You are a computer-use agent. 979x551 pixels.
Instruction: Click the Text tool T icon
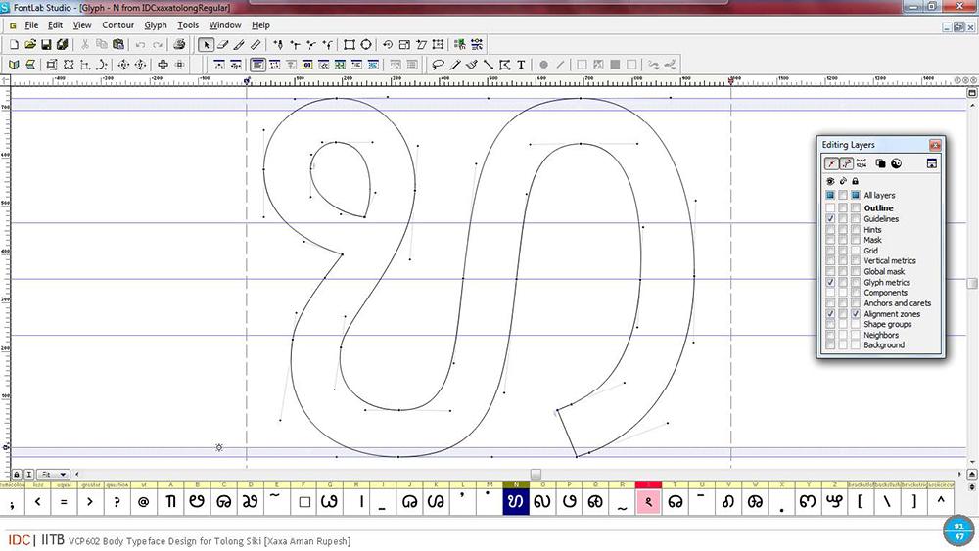[521, 65]
